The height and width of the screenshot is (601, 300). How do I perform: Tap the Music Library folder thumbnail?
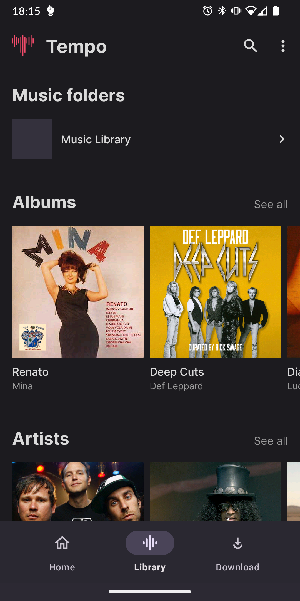coord(32,139)
